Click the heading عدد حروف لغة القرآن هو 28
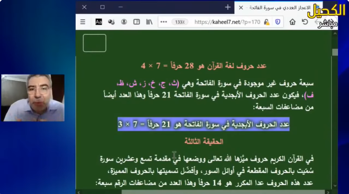This screenshot has height=194, width=349. 204,66
